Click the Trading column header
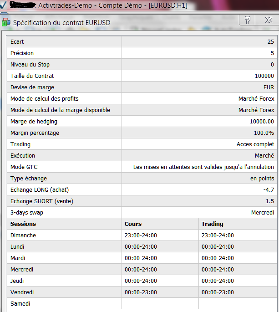This screenshot has height=312, width=279. pos(212,224)
